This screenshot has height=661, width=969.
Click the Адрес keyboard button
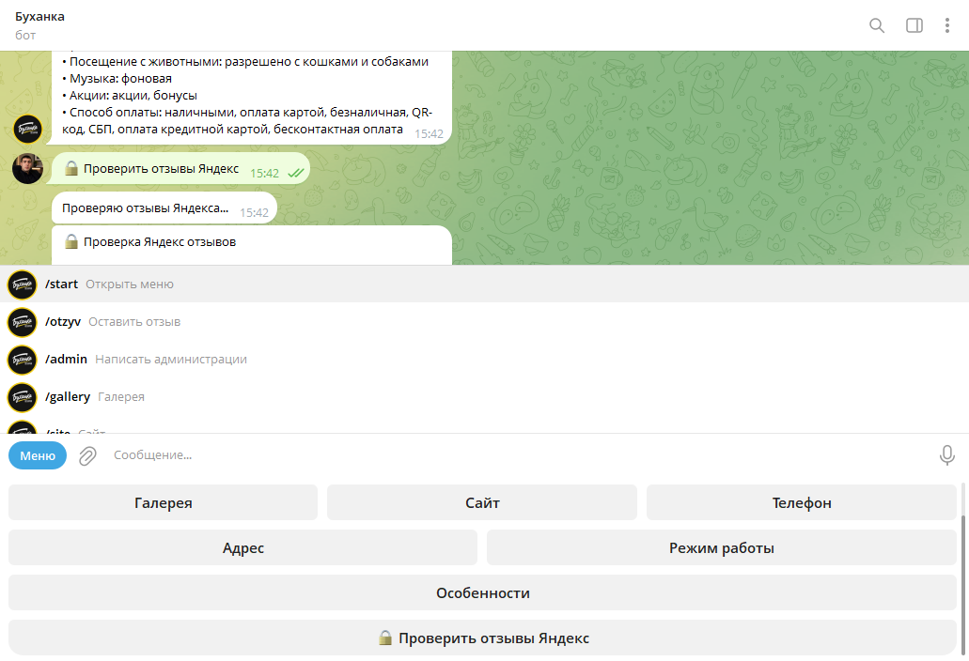pos(242,547)
